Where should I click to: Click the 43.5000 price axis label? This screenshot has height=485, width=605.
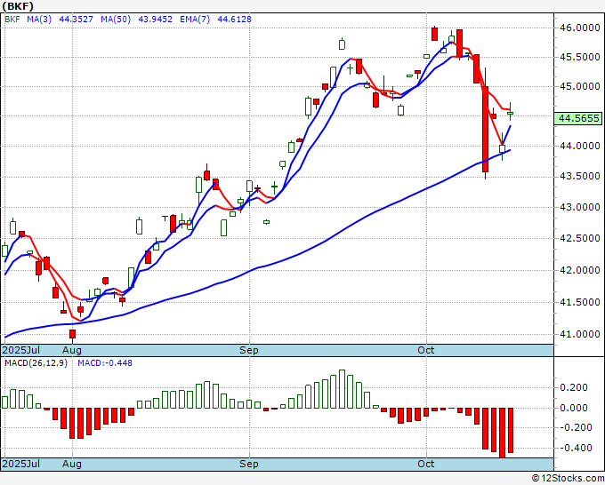click(x=580, y=176)
